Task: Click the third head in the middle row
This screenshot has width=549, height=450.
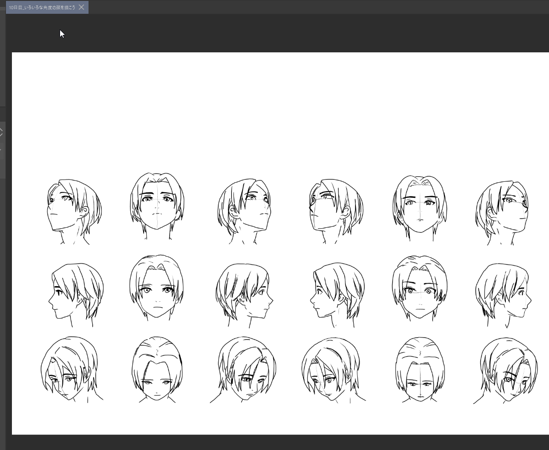Action: pyautogui.click(x=244, y=292)
